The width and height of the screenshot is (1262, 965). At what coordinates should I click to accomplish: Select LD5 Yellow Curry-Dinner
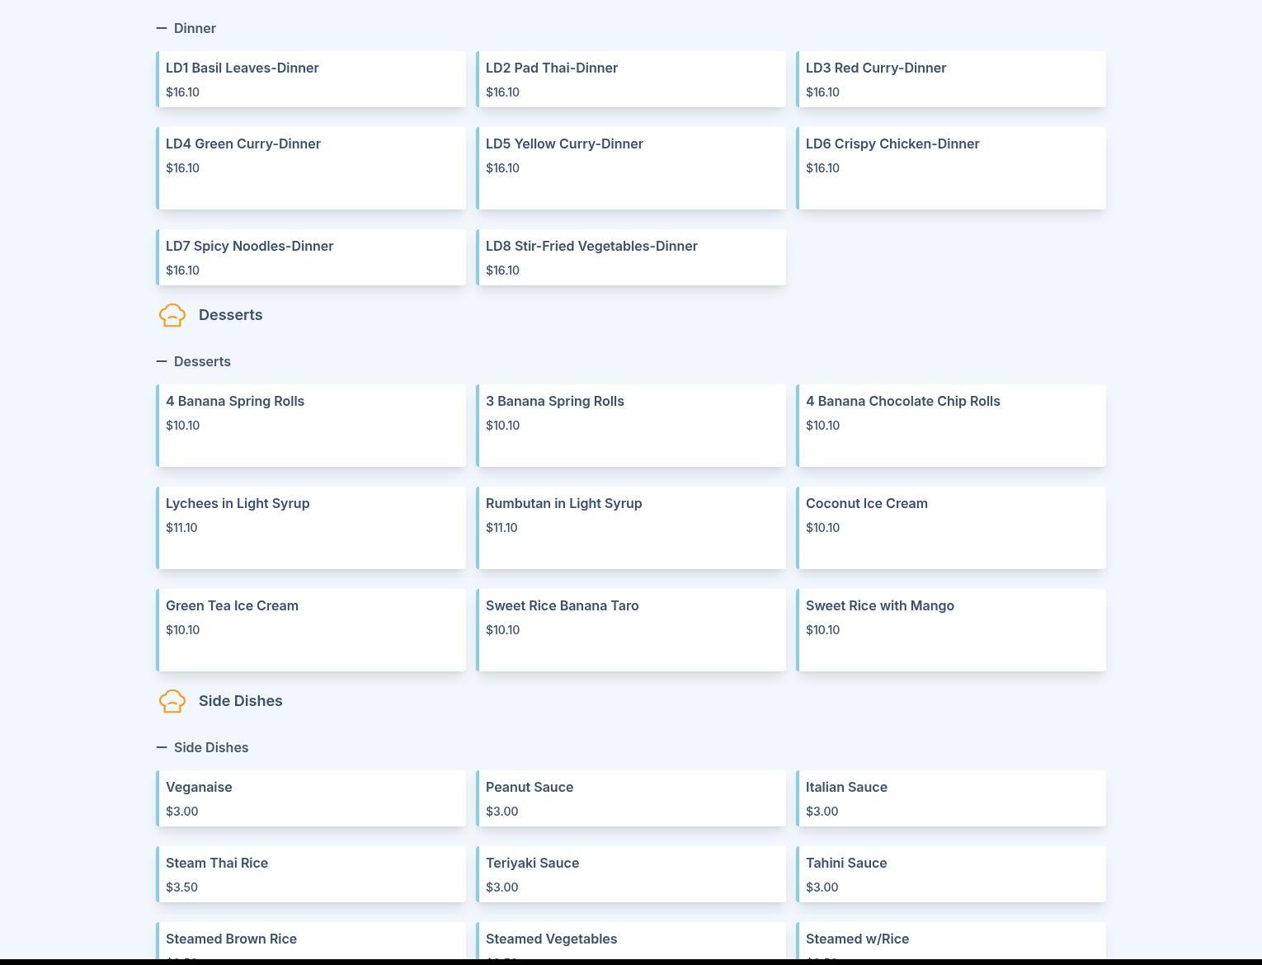(631, 168)
